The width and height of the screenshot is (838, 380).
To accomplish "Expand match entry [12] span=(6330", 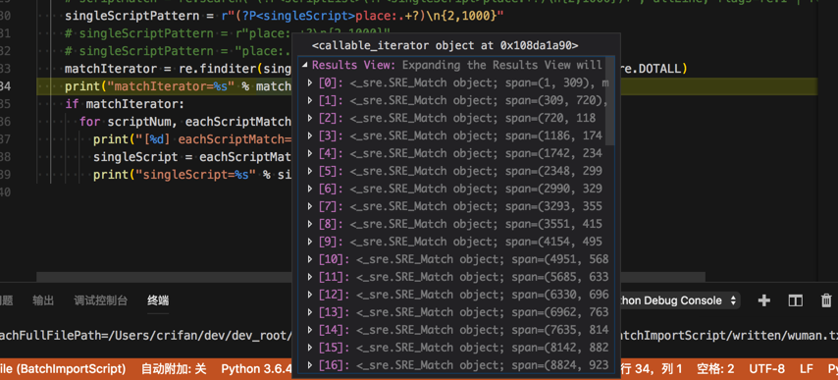I will click(x=310, y=295).
